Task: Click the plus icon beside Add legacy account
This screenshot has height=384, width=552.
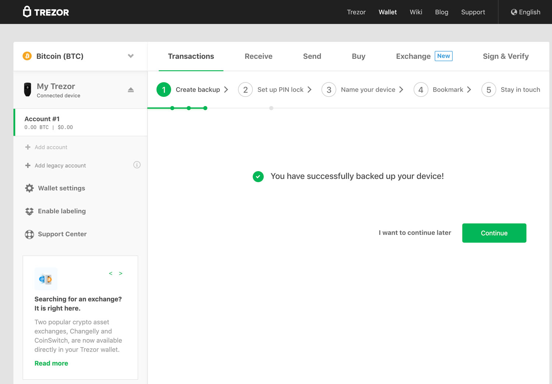Action: coord(28,165)
